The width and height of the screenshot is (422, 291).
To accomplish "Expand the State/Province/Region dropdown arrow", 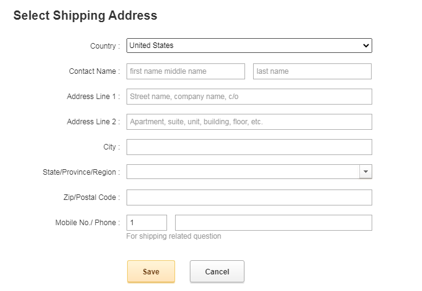I will pyautogui.click(x=365, y=172).
